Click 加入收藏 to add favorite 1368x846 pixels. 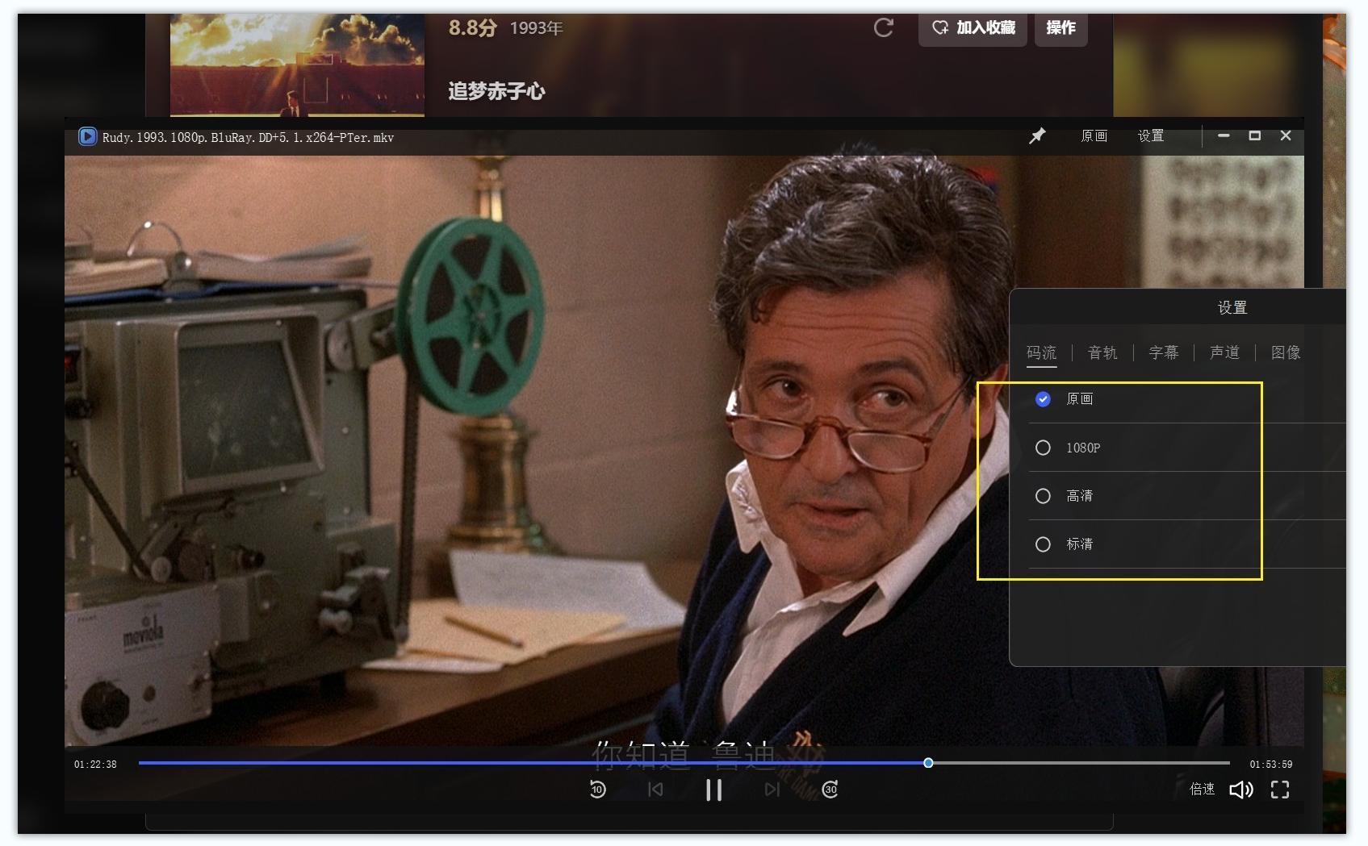[x=973, y=28]
